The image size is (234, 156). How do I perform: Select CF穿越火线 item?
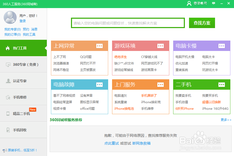149,57
